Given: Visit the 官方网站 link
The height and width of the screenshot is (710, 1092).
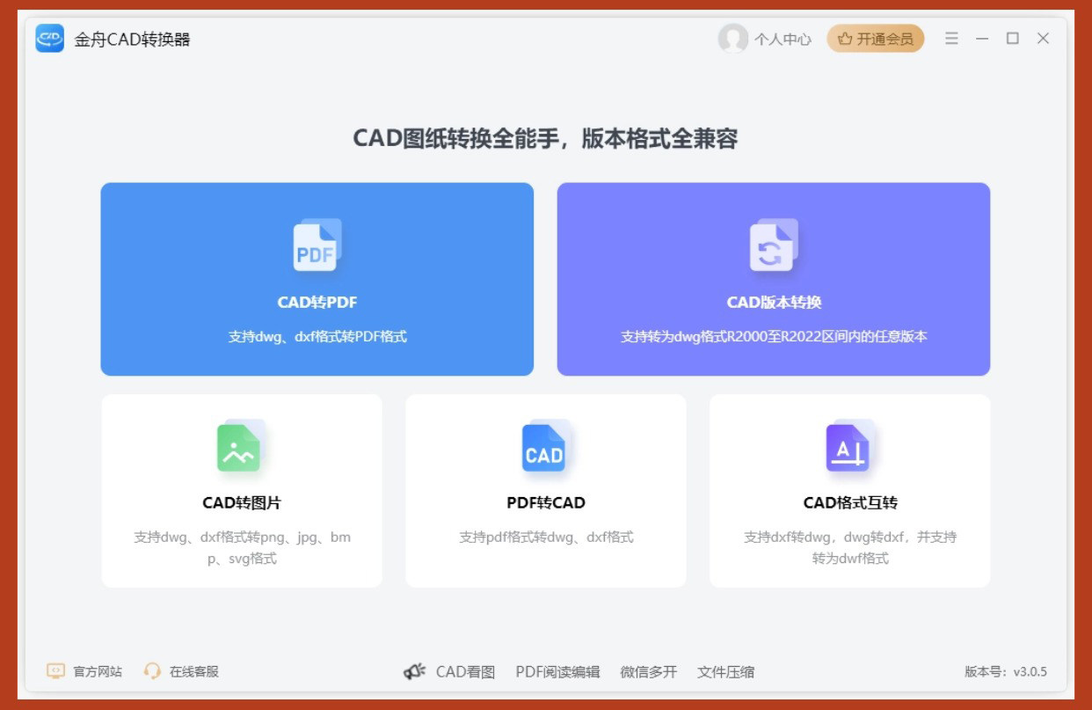Looking at the screenshot, I should click(x=98, y=671).
